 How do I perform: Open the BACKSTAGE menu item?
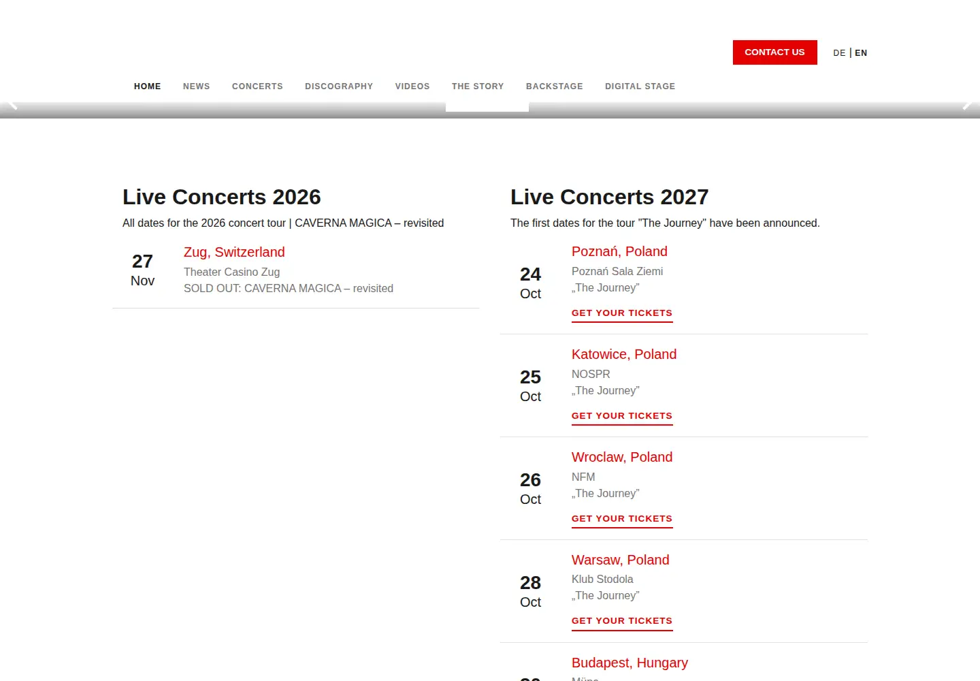tap(555, 86)
